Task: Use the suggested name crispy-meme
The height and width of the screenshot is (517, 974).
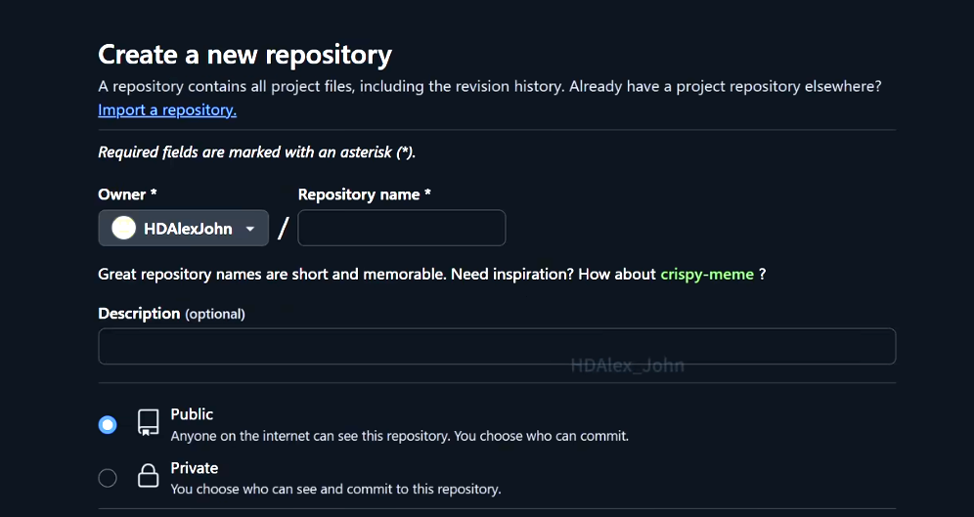Action: (x=707, y=275)
